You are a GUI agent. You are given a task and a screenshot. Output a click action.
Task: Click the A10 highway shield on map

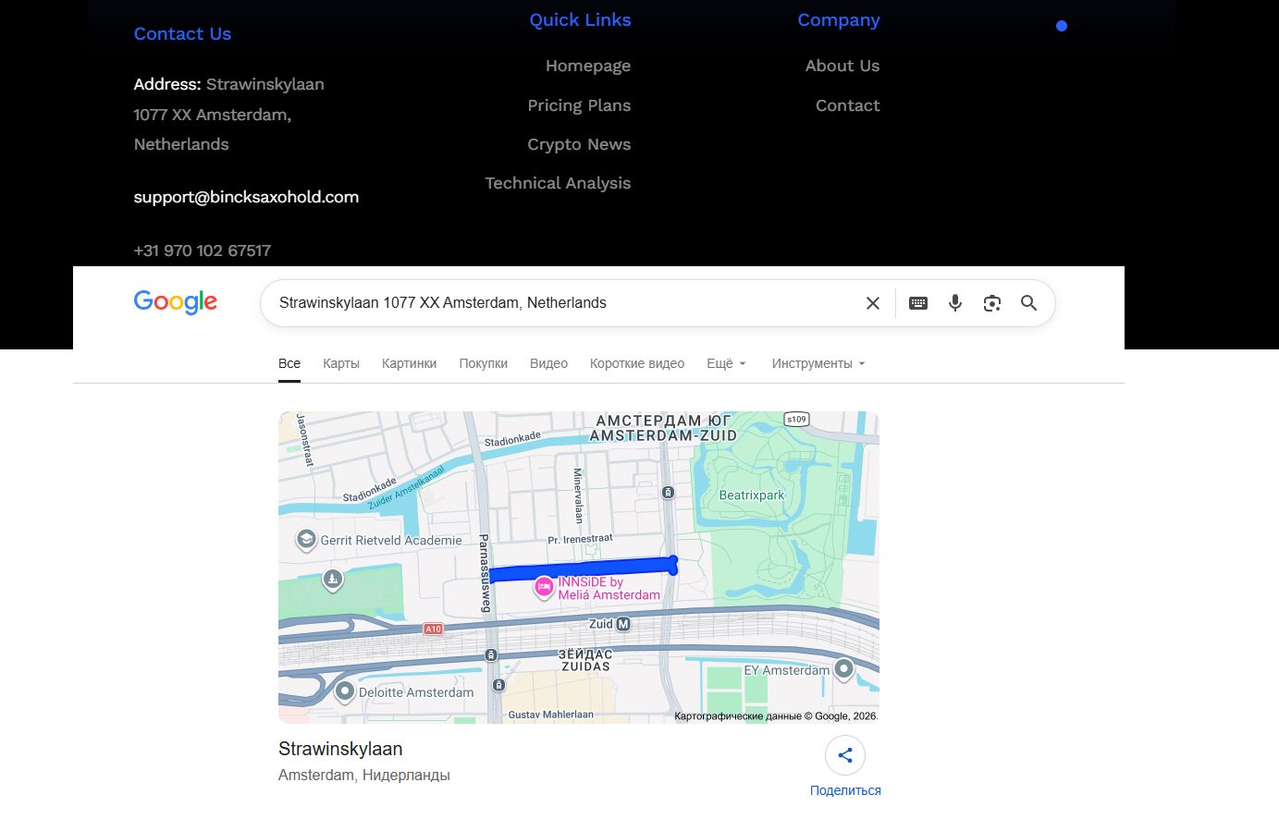pos(433,629)
